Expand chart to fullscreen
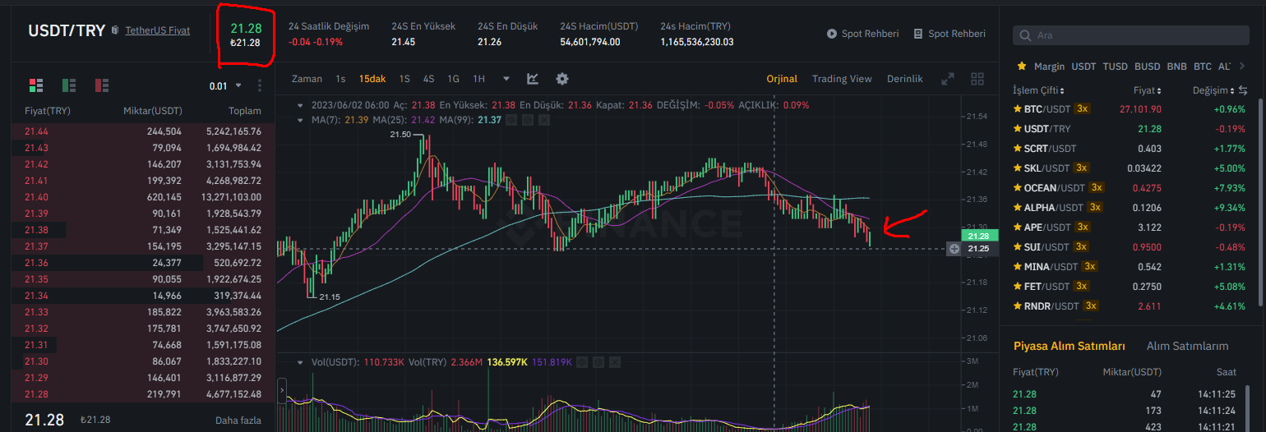Viewport: 1266px width, 432px height. click(x=948, y=79)
